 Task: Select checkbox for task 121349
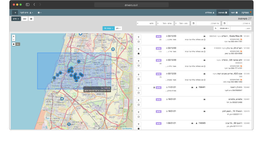(x=138, y=66)
